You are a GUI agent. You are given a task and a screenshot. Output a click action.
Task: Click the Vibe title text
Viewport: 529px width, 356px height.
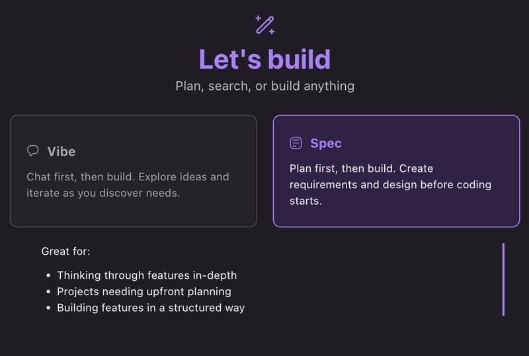click(x=61, y=151)
